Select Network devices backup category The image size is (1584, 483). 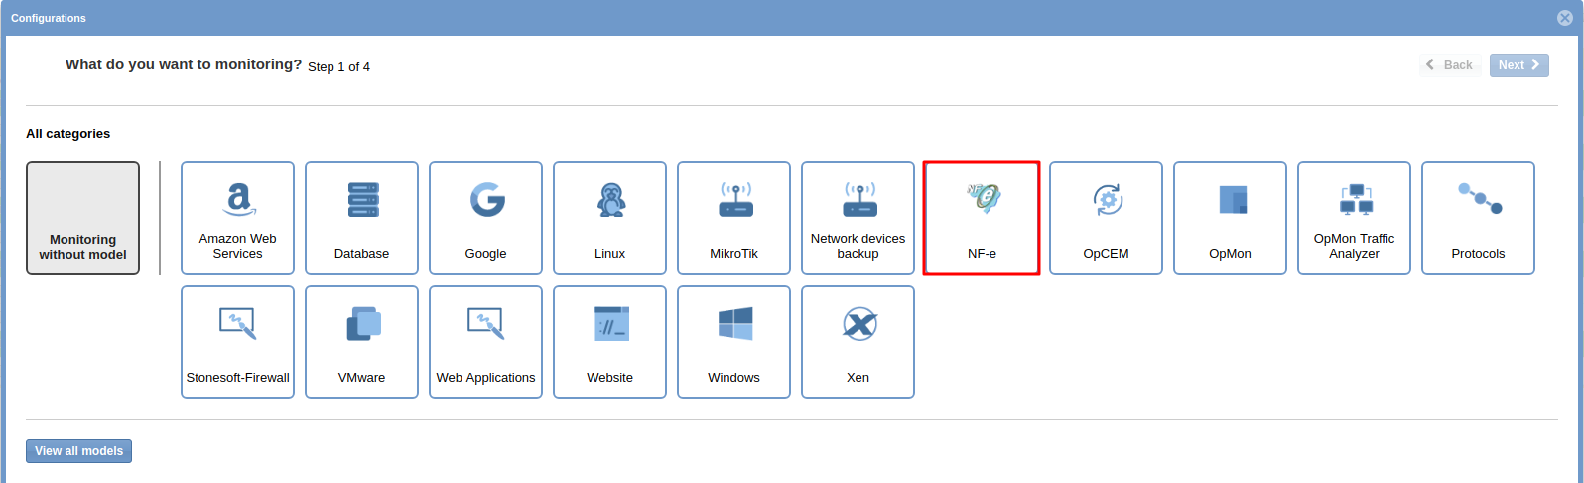[858, 217]
